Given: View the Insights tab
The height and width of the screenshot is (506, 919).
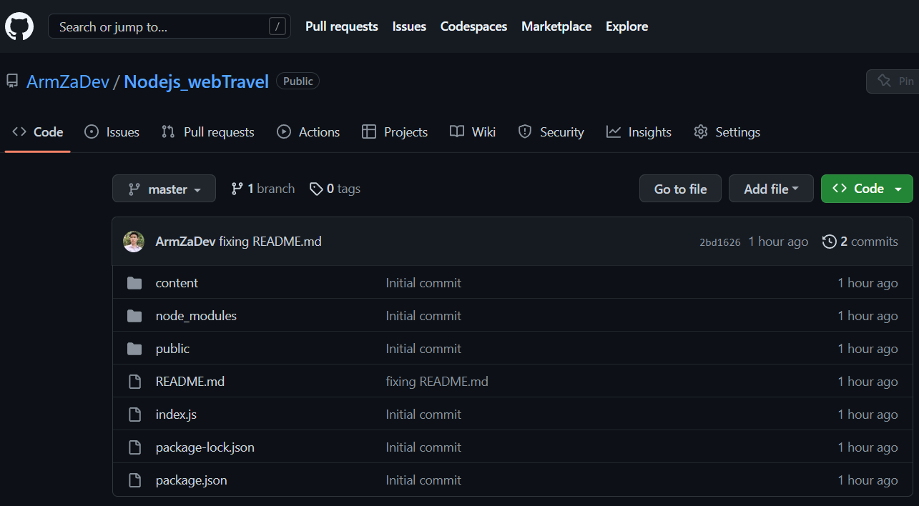Looking at the screenshot, I should click(x=639, y=132).
